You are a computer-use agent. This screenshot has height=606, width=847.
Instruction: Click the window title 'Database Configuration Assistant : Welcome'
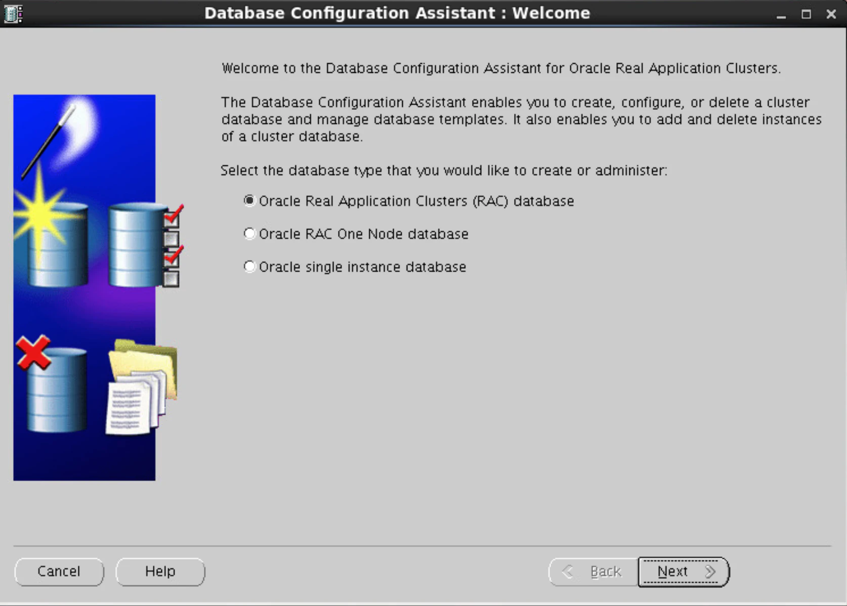[x=397, y=13]
